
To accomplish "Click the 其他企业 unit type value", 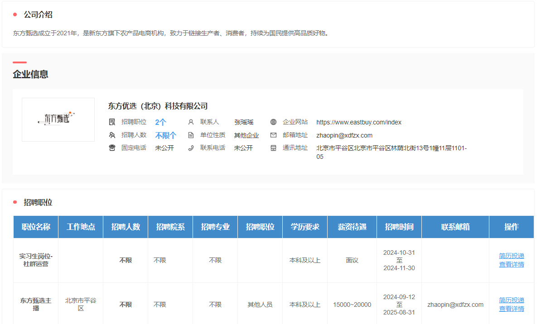I will pyautogui.click(x=246, y=135).
